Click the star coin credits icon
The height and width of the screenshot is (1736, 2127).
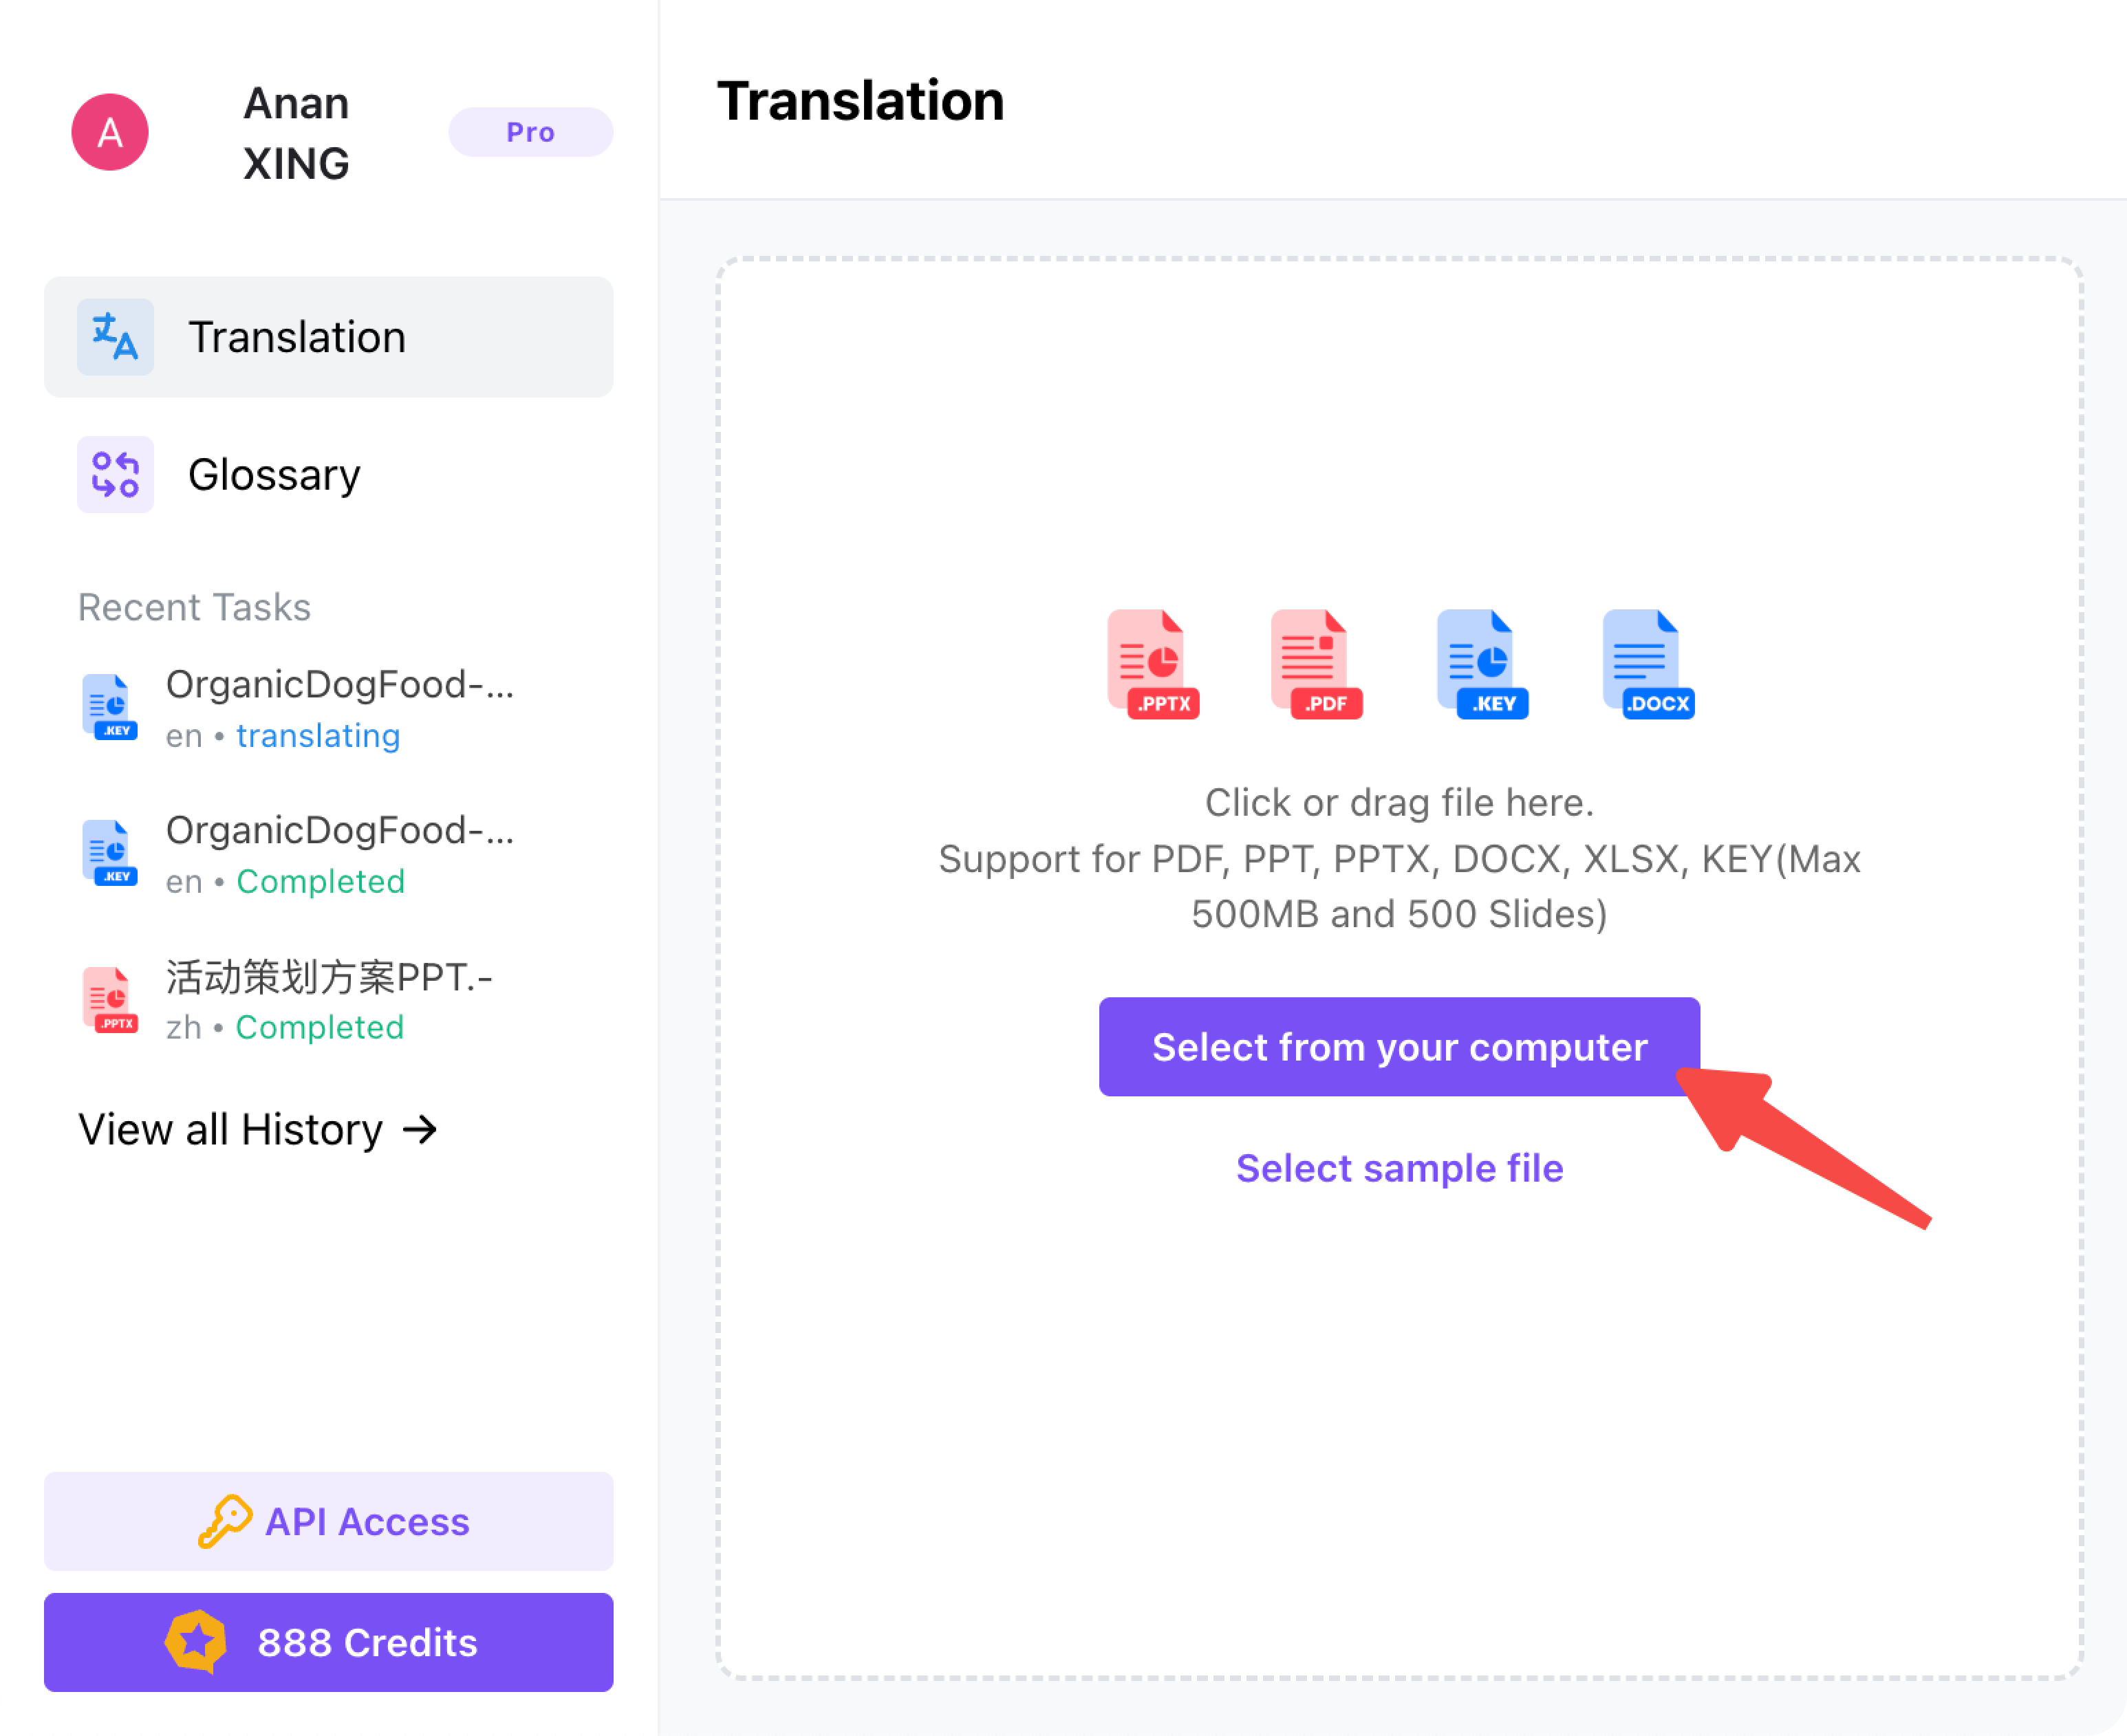click(x=196, y=1641)
